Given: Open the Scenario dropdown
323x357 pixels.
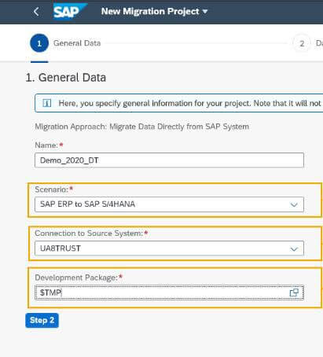Looking at the screenshot, I should pyautogui.click(x=169, y=204).
